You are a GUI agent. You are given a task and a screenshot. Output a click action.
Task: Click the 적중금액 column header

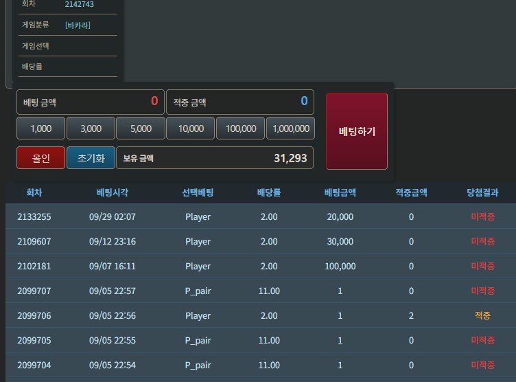tap(411, 192)
